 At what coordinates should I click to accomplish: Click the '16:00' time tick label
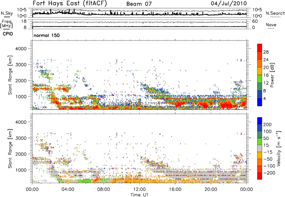point(175,190)
